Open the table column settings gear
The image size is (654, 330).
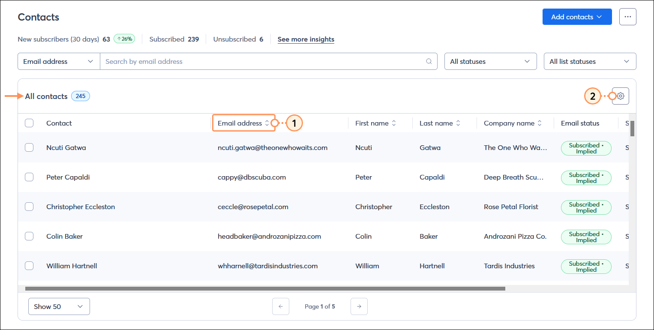point(620,96)
